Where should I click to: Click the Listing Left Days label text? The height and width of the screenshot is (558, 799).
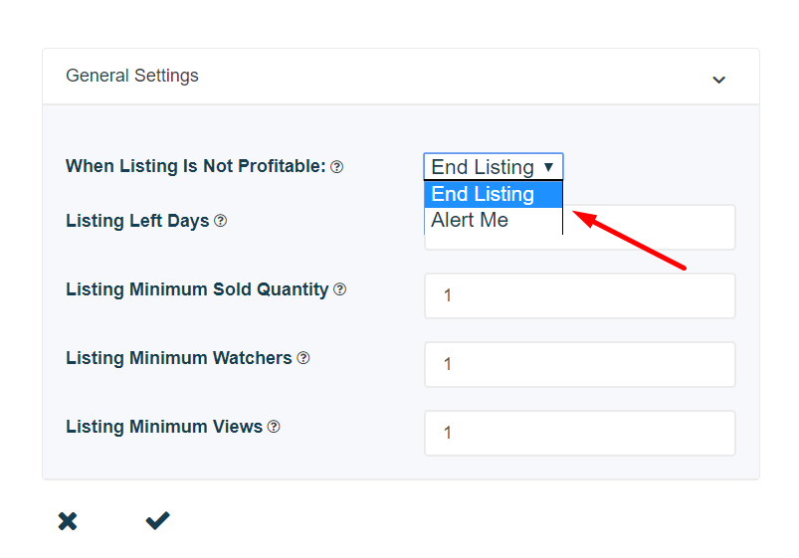(x=137, y=221)
